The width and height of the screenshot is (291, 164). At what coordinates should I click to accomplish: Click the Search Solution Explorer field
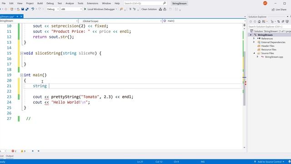click(x=270, y=26)
